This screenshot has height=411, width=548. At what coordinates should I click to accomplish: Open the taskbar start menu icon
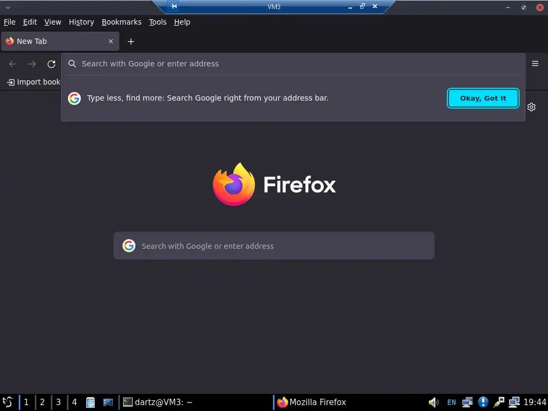coord(7,402)
